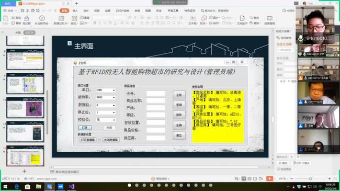The height and width of the screenshot is (191, 340).
Task: Toggle microphone icon on top video tile
Action: 301,38
